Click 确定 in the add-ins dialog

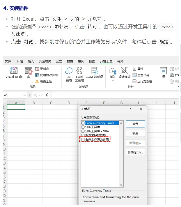[135, 124]
